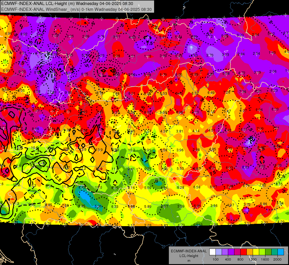Click the white legend color swatch

213,252
